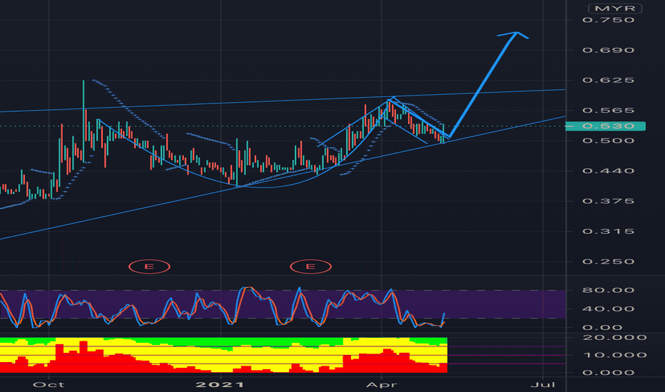Open the MYR currency selector
The height and width of the screenshot is (392, 665).
tap(614, 9)
